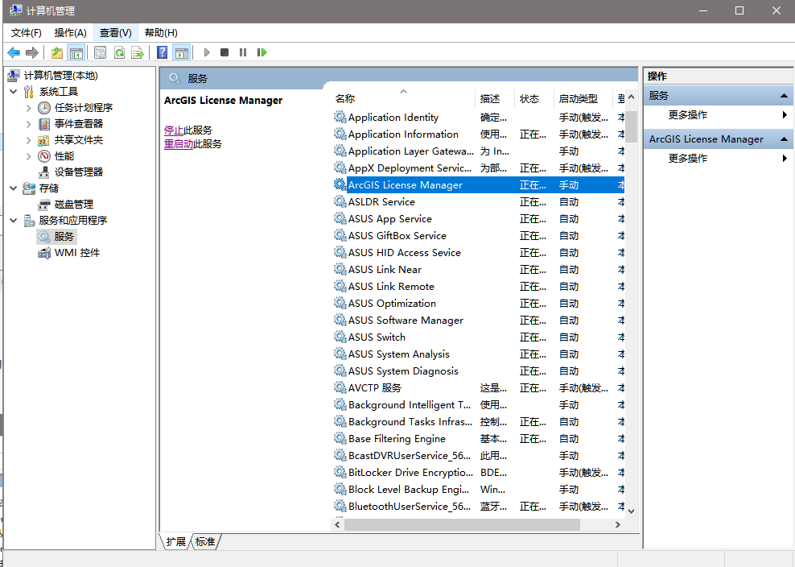Click the Back arrow toolbar icon
The image size is (795, 567).
pos(14,52)
